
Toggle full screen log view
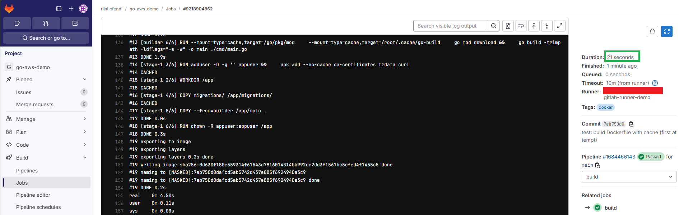(x=559, y=26)
